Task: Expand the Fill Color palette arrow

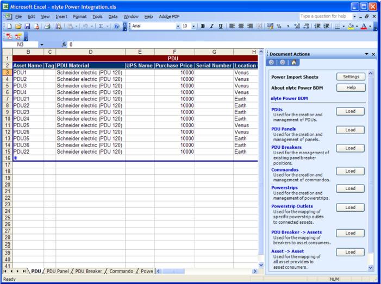Action: 357,26
